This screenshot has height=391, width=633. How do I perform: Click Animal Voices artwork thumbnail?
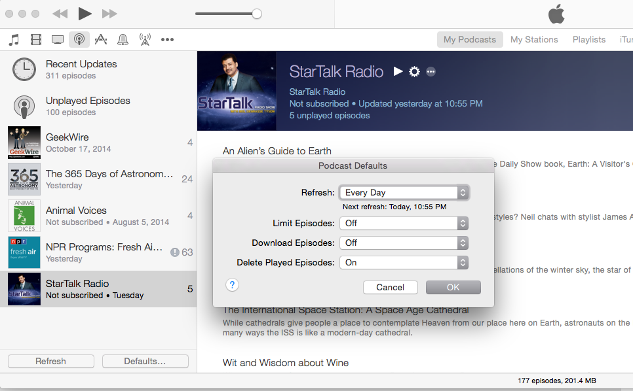click(24, 216)
